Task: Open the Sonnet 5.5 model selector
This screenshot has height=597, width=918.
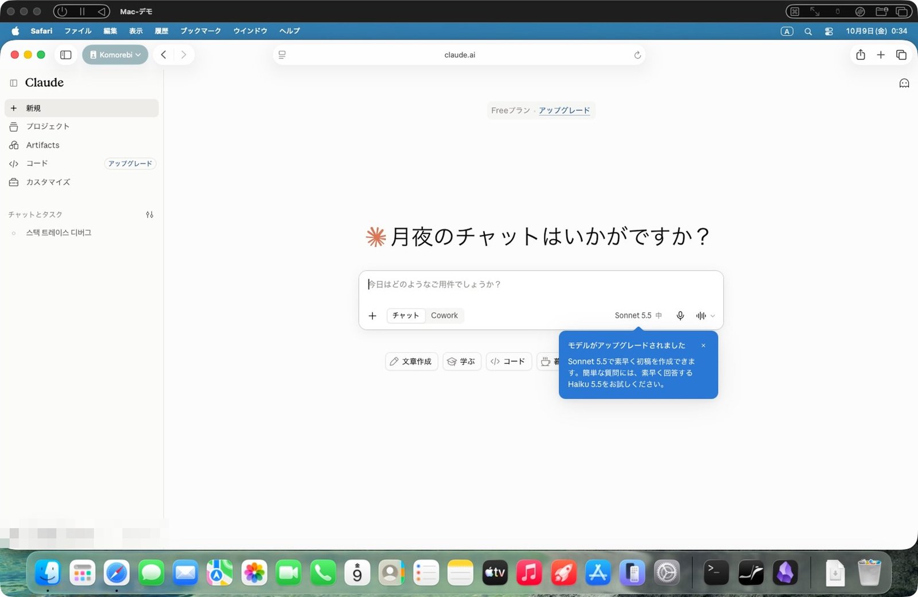Action: click(638, 316)
